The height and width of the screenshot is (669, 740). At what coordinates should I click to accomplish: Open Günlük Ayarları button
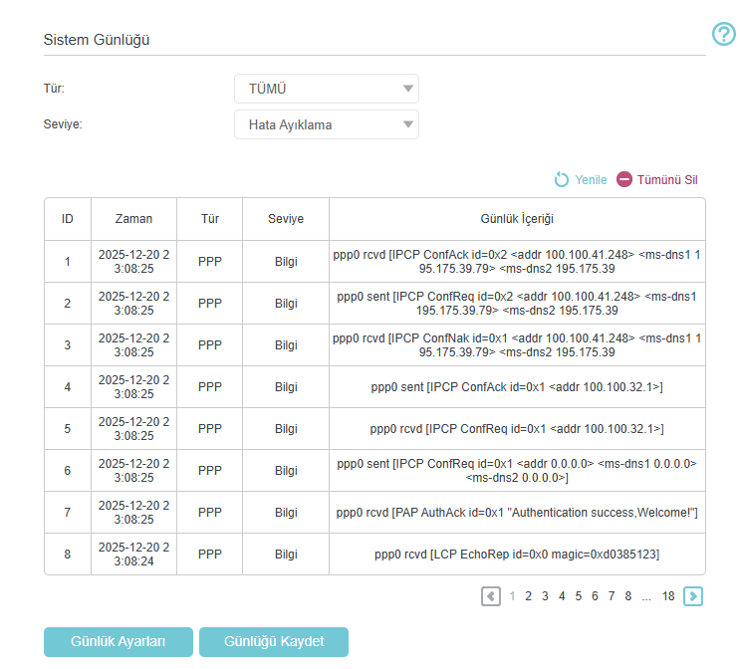(118, 642)
